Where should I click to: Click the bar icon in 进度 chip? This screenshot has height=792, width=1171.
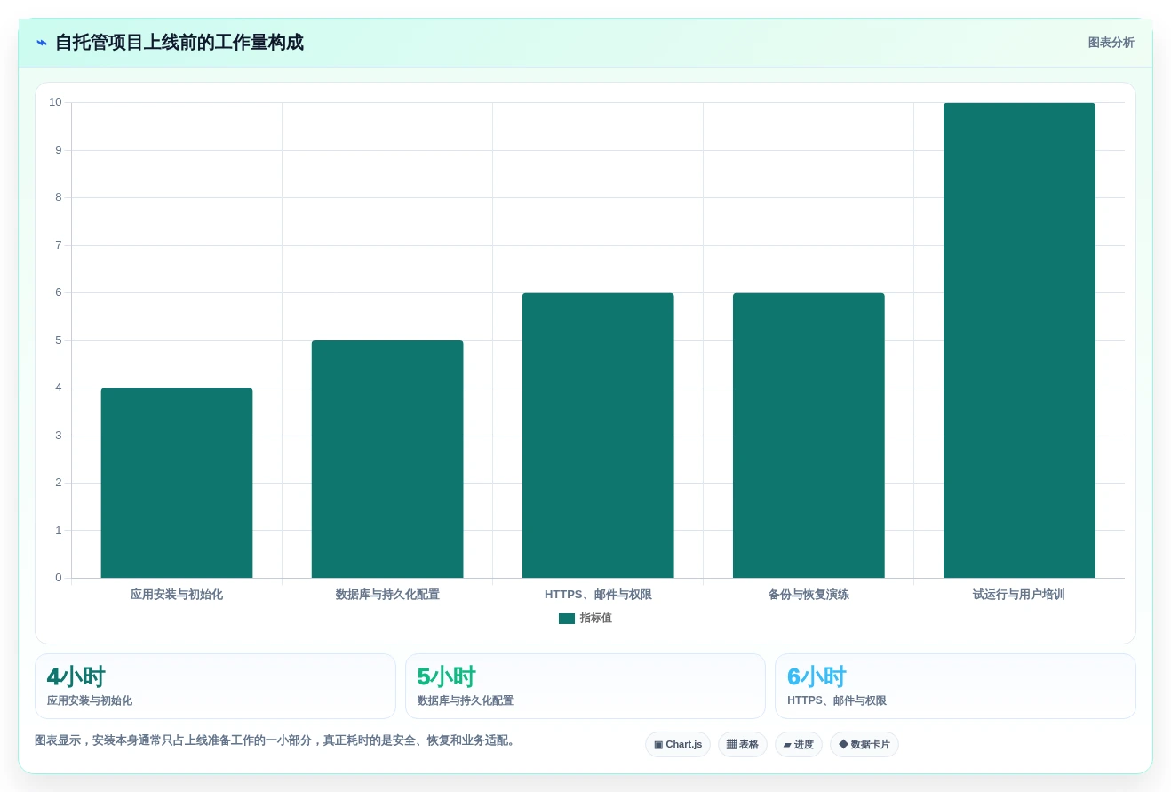click(787, 745)
